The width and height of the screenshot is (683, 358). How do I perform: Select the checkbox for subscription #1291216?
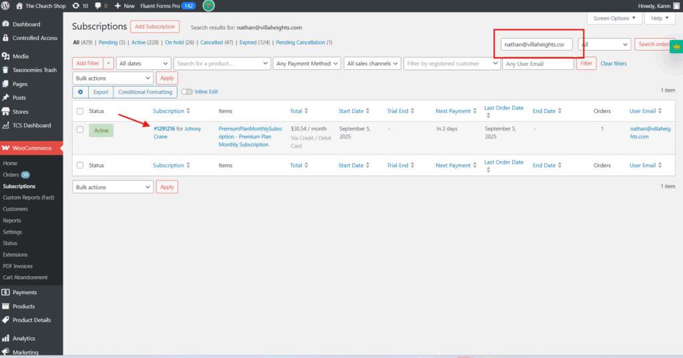(x=80, y=130)
